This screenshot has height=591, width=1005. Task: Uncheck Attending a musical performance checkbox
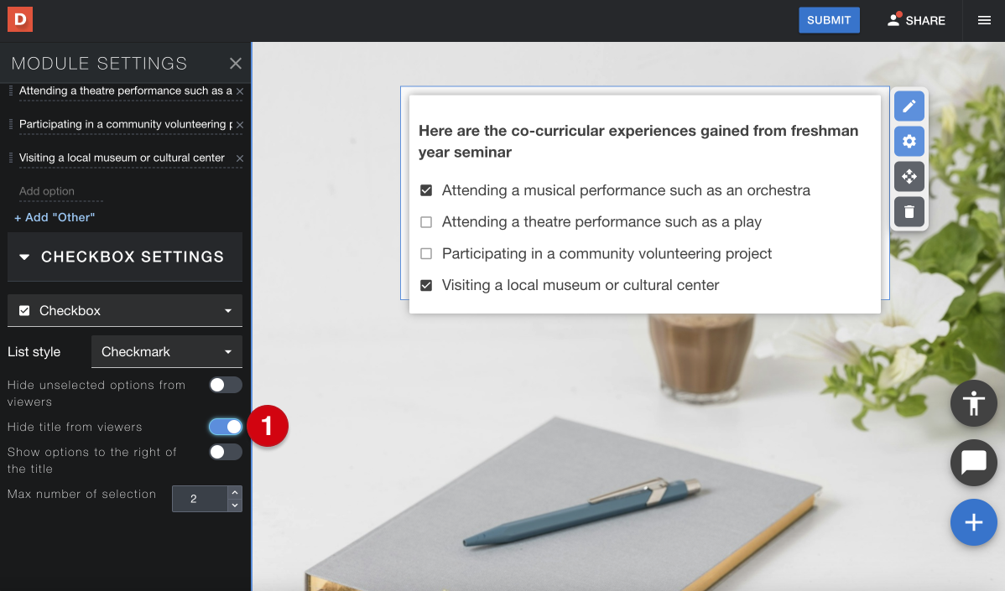coord(426,190)
